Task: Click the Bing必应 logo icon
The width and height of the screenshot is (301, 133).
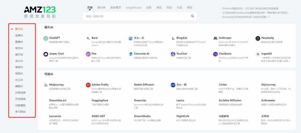Action: (x=173, y=38)
